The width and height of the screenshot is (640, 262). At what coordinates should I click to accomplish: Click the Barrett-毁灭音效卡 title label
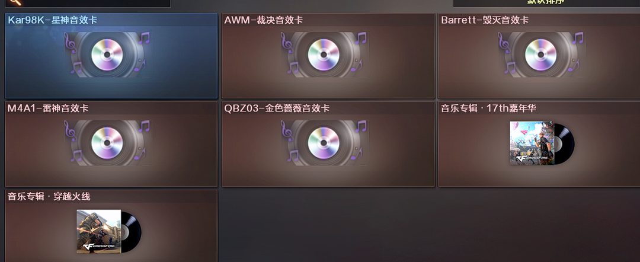pos(485,20)
